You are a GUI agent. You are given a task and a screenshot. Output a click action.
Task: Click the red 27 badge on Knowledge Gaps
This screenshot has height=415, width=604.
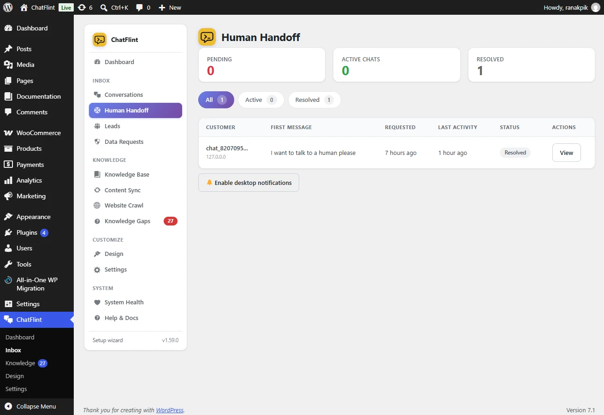point(171,221)
